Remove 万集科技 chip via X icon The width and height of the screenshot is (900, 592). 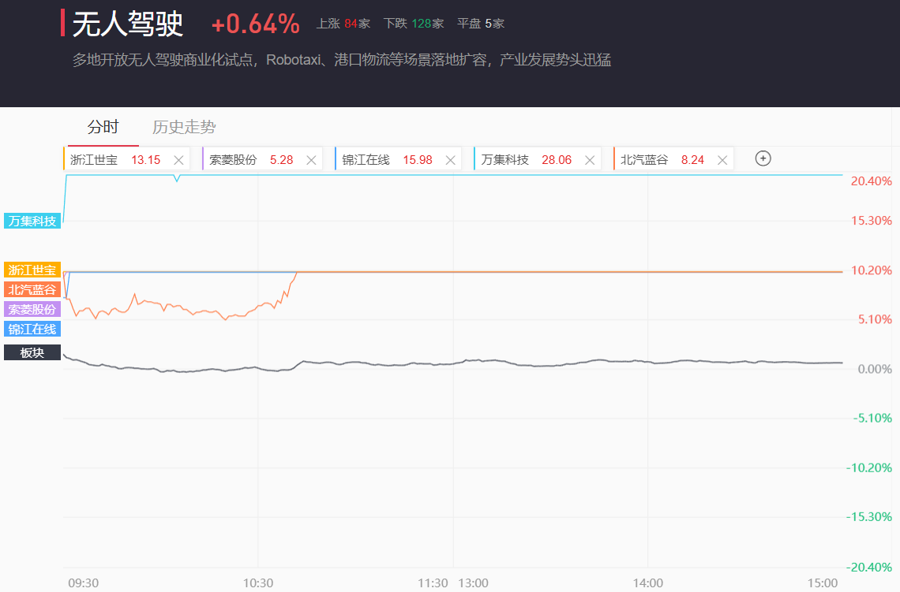(x=589, y=160)
